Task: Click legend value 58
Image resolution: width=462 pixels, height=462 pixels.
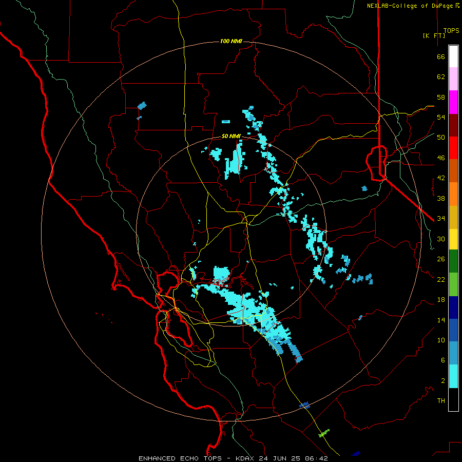Action: point(441,97)
